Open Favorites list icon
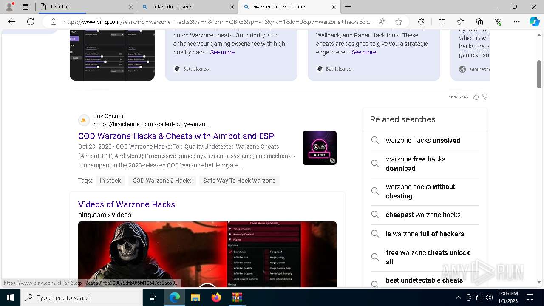Viewport: 544px width, 306px height. pyautogui.click(x=461, y=22)
